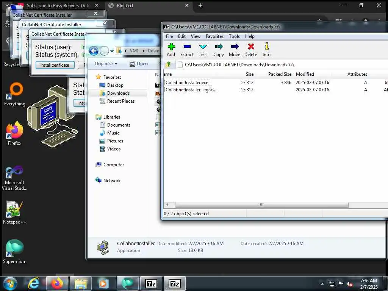This screenshot has height=291, width=388.
Task: Switch to Firefox on the taskbar
Action: [57, 283]
